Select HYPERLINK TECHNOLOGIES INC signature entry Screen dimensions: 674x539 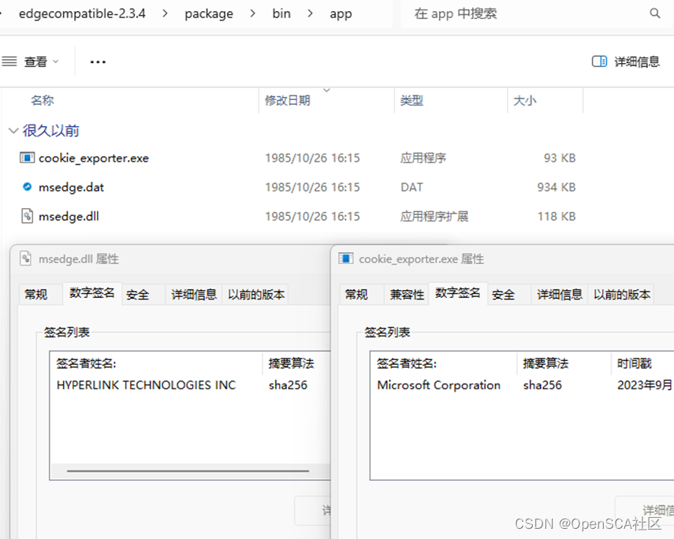[146, 385]
